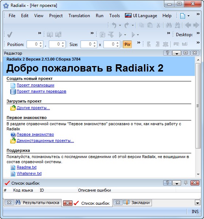The width and height of the screenshot is (204, 219).
Task: Click the navigate back arrow icon
Action: (x=188, y=25)
